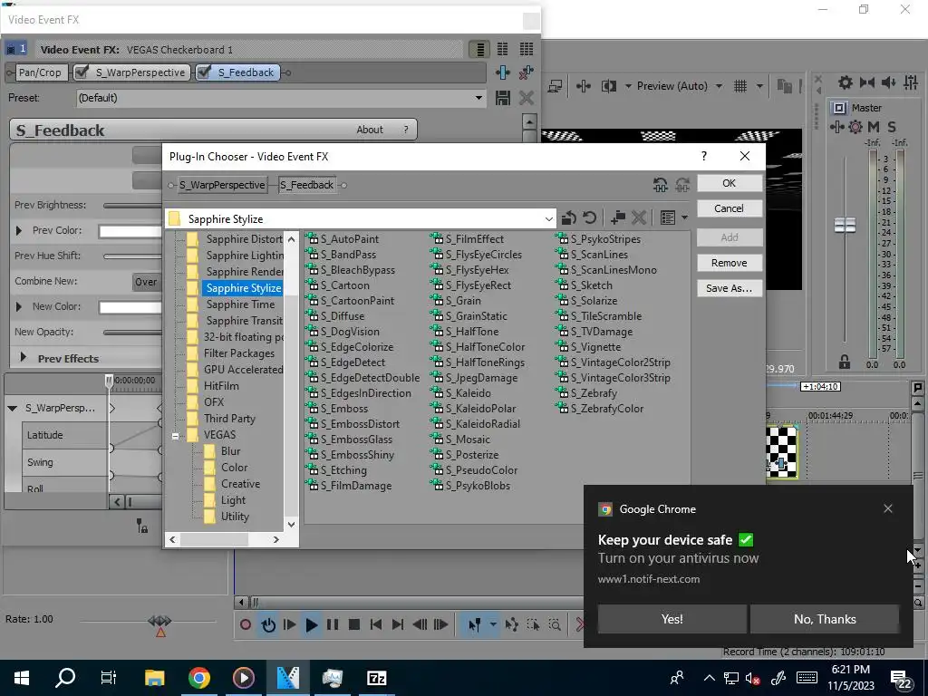
Task: Click the Master volume fader
Action: click(x=845, y=225)
